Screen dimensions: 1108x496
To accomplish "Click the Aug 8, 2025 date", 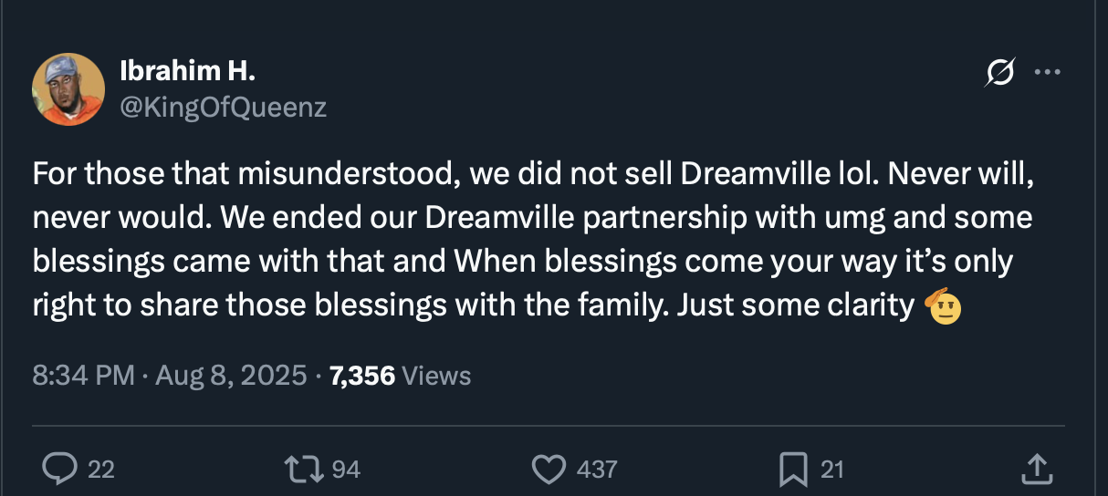I will (x=231, y=375).
